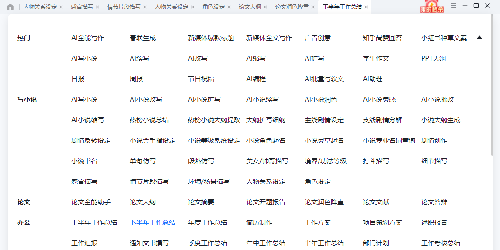
Task: Select the 热门 category heading
Action: pos(24,38)
